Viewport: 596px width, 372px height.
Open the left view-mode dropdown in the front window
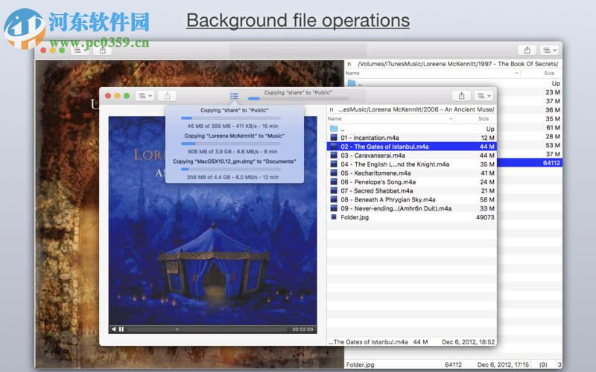145,96
